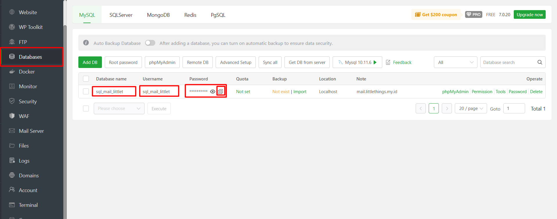Toggle the Auto Backup Database switch

tap(150, 43)
